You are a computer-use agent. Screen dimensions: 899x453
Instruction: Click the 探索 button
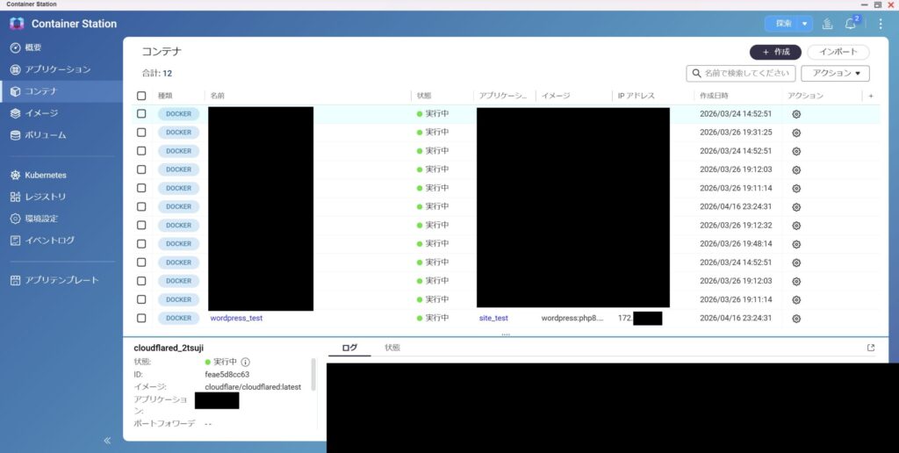[783, 24]
